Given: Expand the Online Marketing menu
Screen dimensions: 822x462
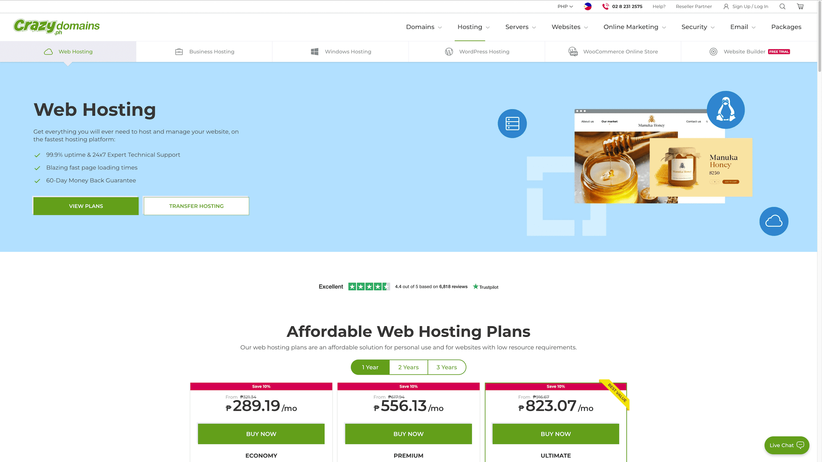Looking at the screenshot, I should 635,27.
